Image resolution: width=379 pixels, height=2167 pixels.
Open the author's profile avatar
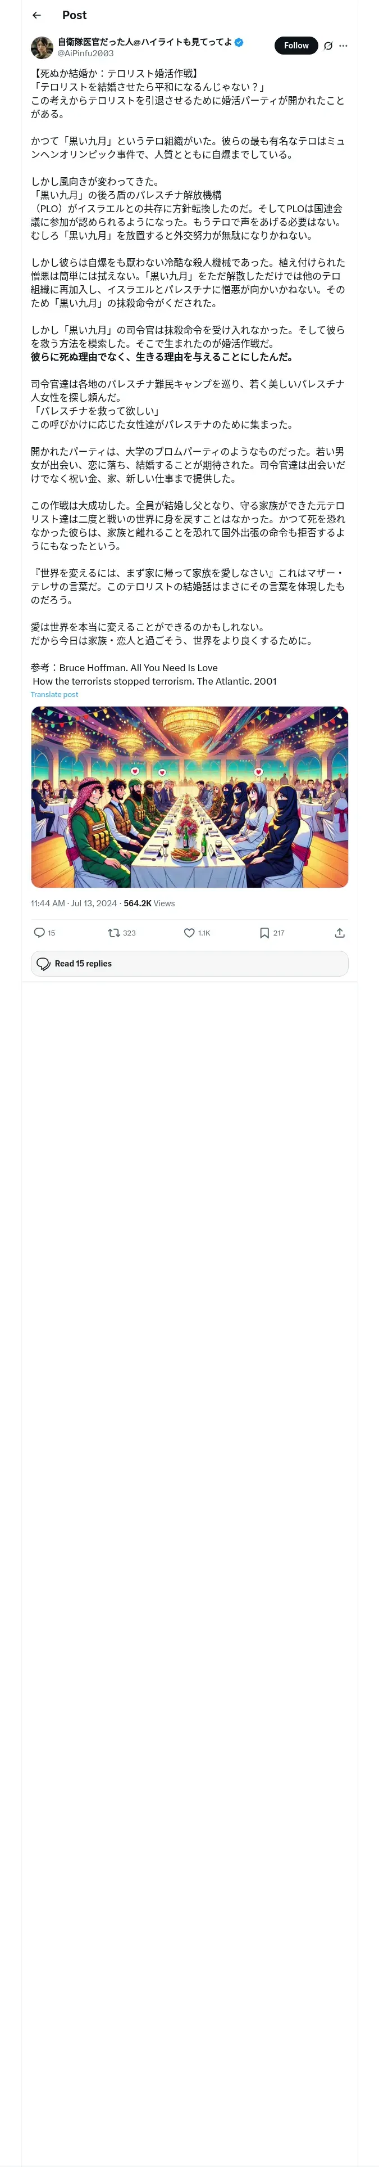pyautogui.click(x=42, y=47)
